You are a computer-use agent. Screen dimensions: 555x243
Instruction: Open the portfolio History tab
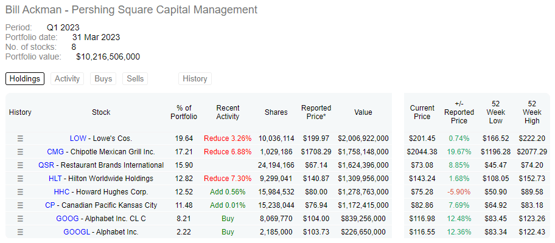pos(195,78)
